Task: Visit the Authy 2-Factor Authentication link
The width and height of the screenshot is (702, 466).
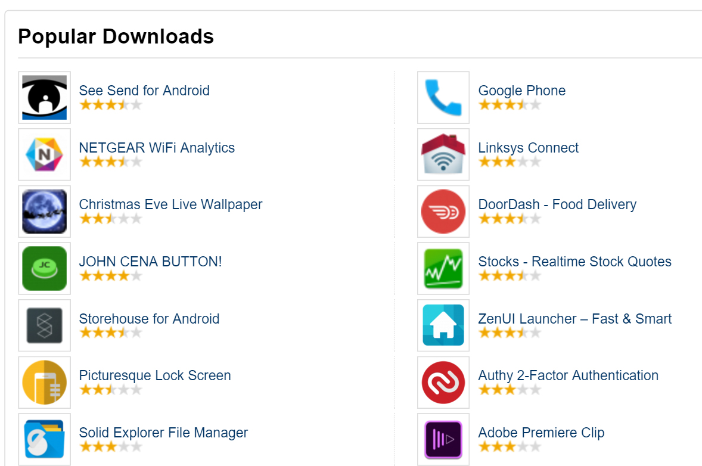Action: coord(568,375)
